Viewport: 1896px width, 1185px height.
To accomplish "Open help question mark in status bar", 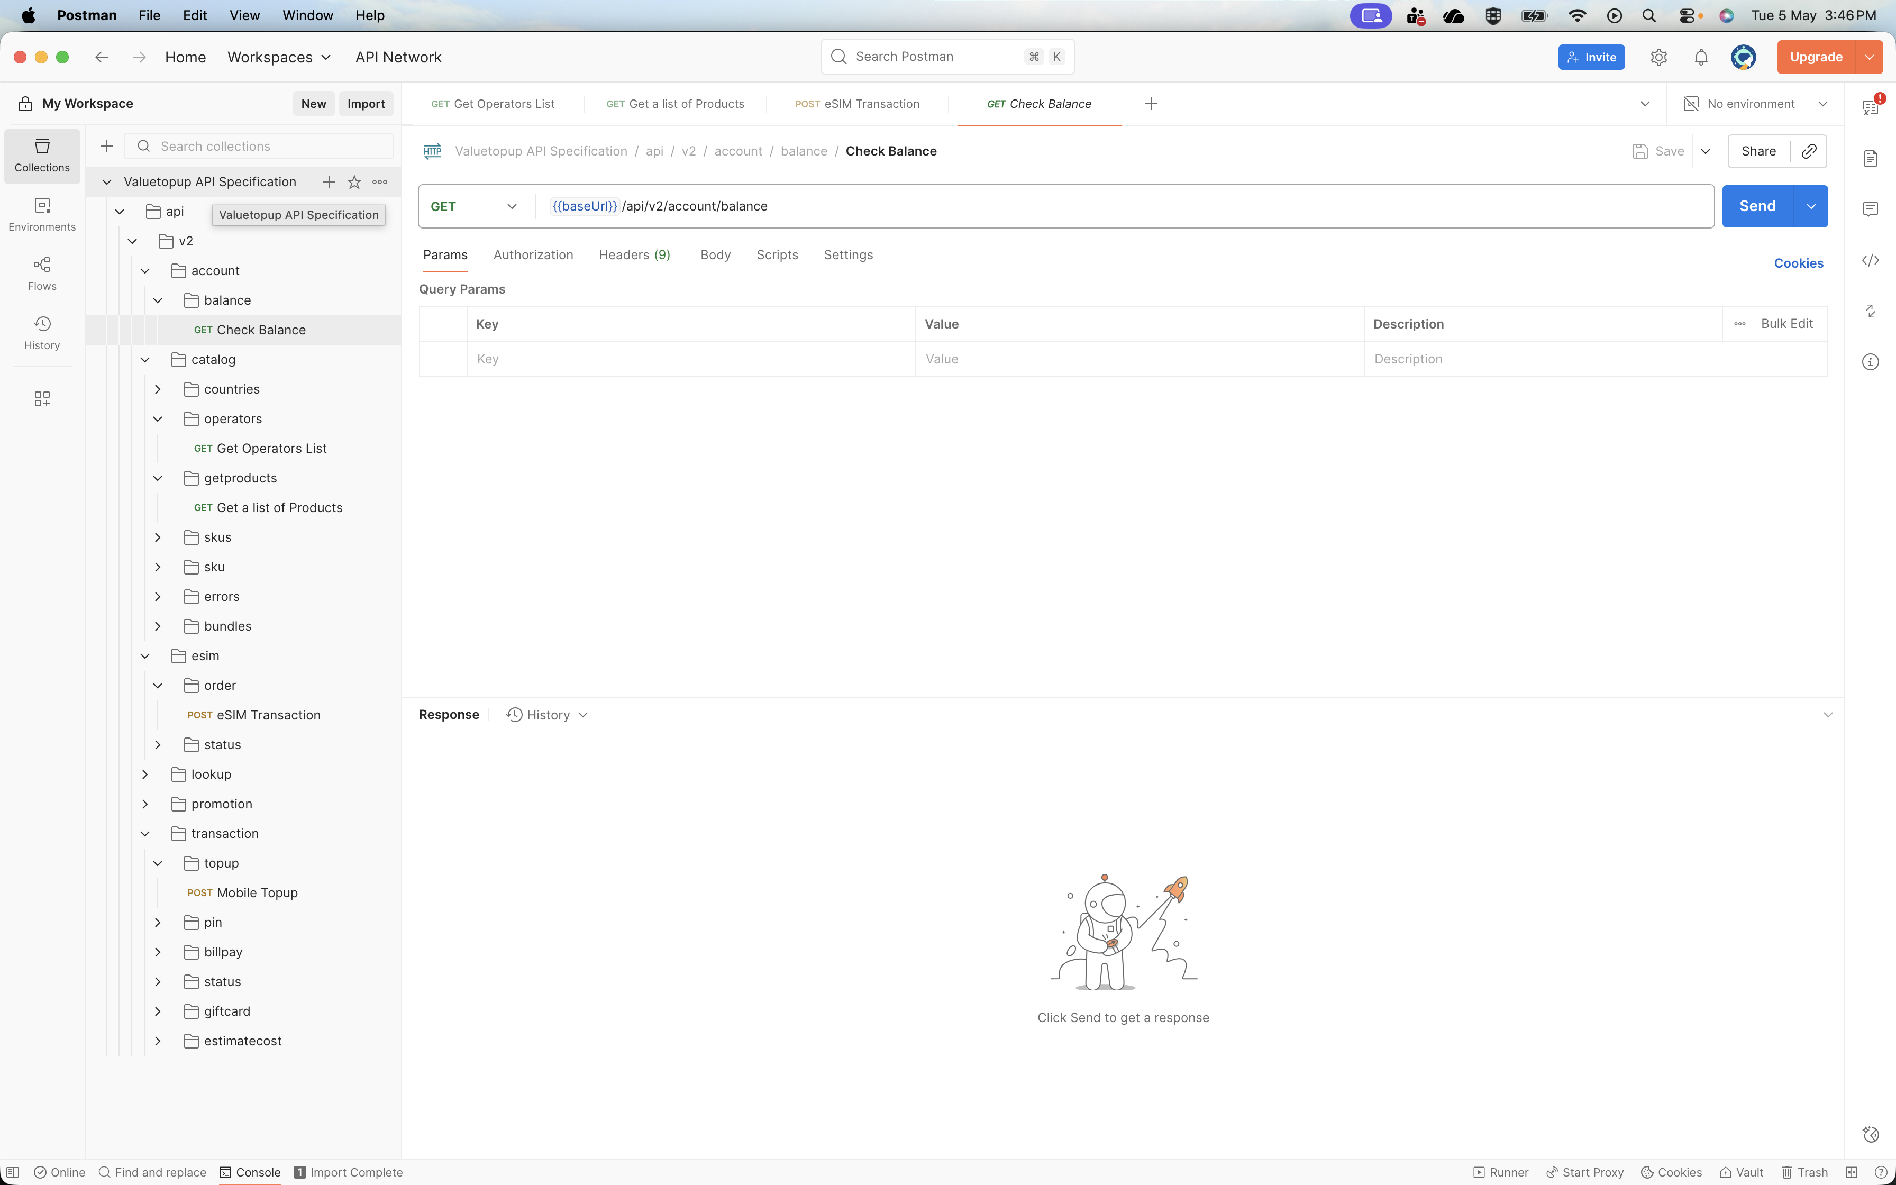I will [1880, 1172].
